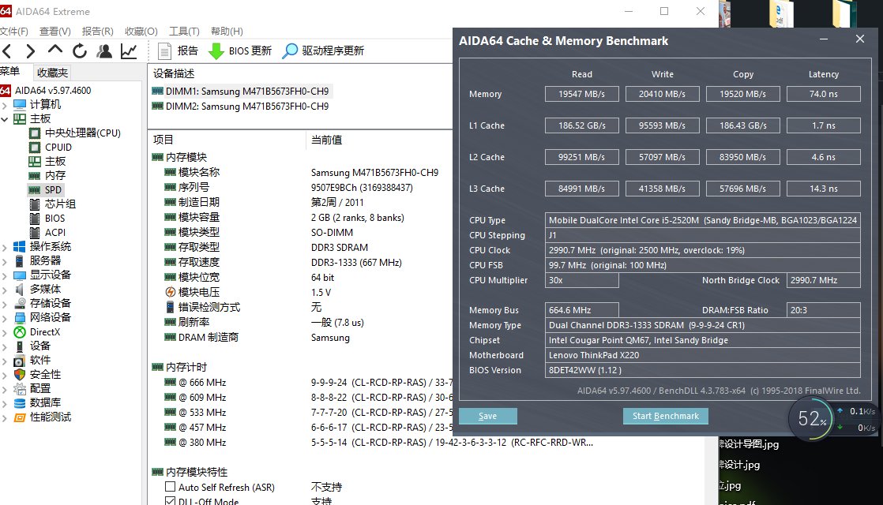The height and width of the screenshot is (505, 883).
Task: Click the up-level arrow toolbar icon
Action: (x=54, y=50)
